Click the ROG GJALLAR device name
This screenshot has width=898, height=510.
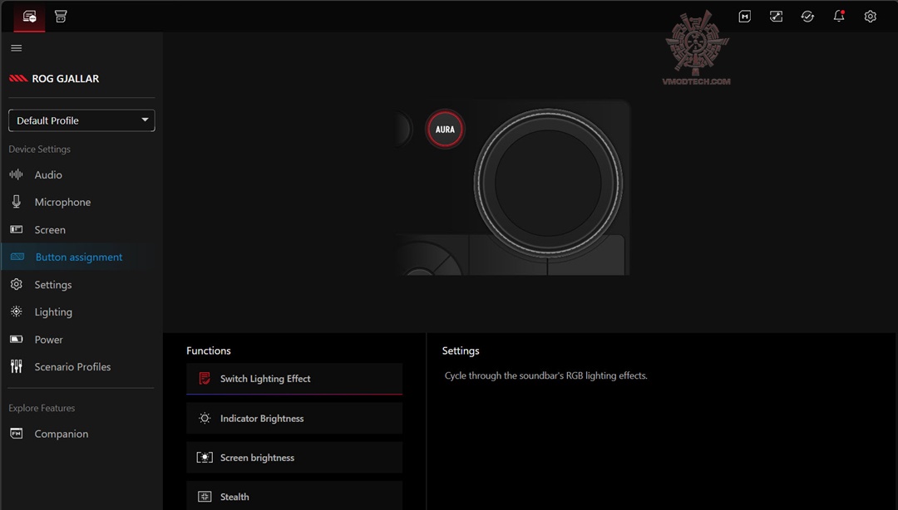click(66, 79)
